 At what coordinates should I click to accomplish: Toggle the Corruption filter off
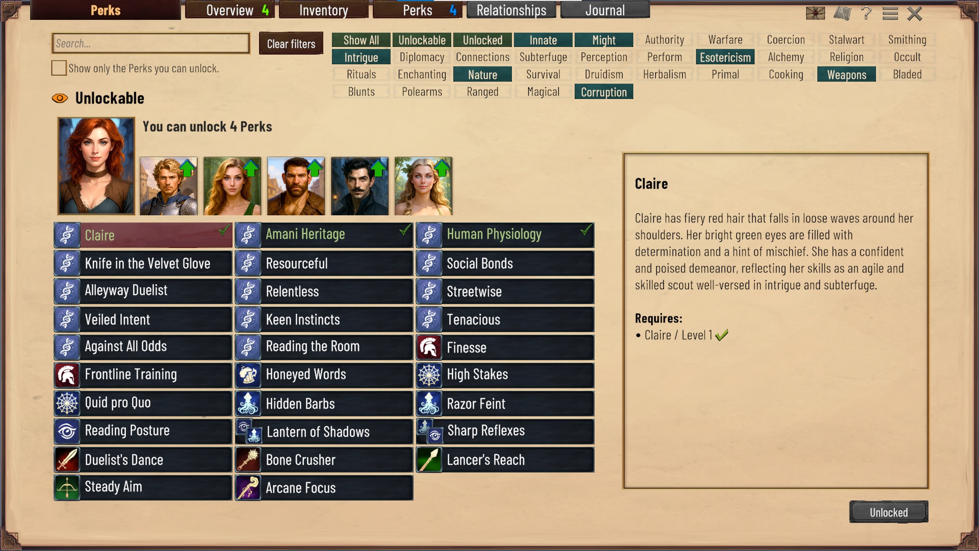[604, 92]
